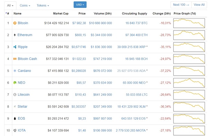Open the USD currency dropdown

[80, 5]
